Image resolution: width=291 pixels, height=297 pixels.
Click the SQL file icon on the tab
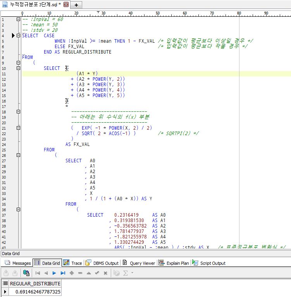point(5,5)
